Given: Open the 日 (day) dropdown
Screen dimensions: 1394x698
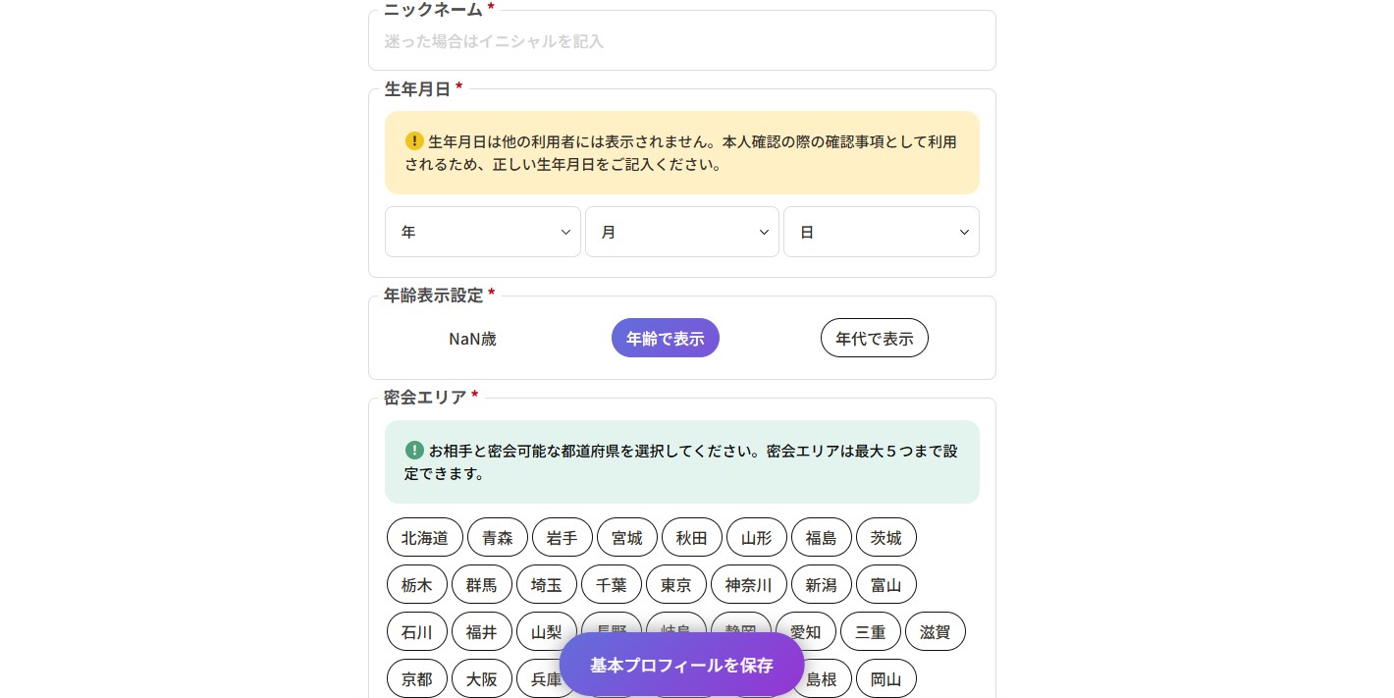Looking at the screenshot, I should click(881, 232).
